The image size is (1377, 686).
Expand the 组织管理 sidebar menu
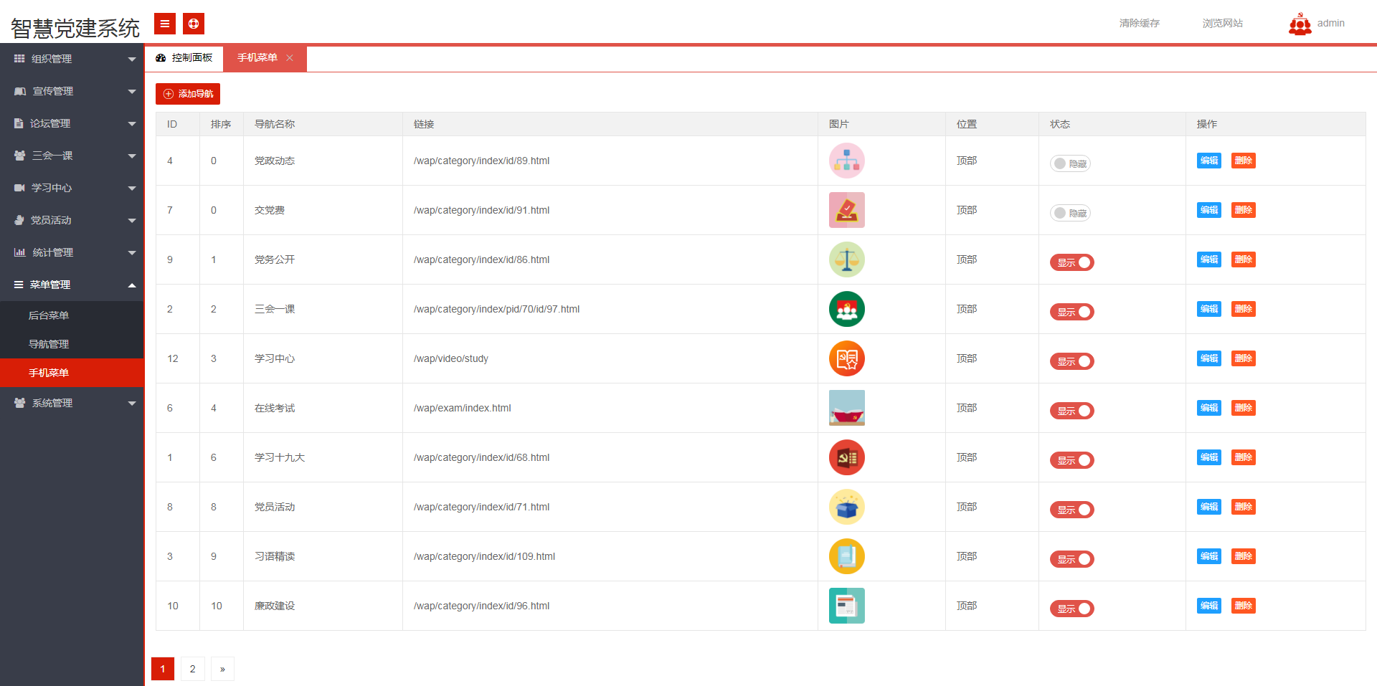[x=72, y=59]
